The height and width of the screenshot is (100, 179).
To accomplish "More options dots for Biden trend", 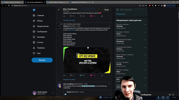I will (145, 70).
